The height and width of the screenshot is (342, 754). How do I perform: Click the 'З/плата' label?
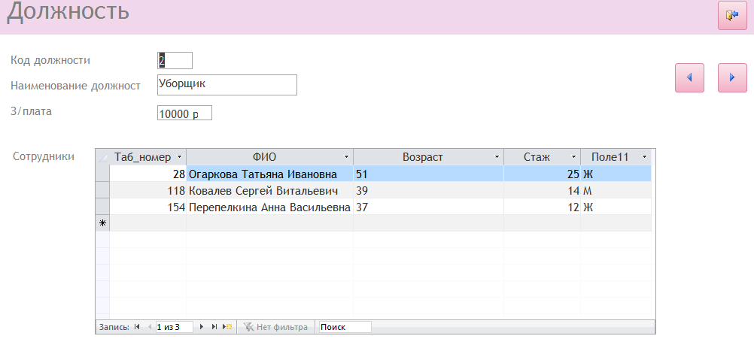pos(32,111)
